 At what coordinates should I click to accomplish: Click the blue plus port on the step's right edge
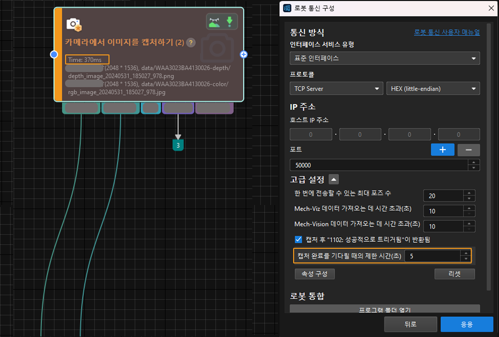point(244,54)
